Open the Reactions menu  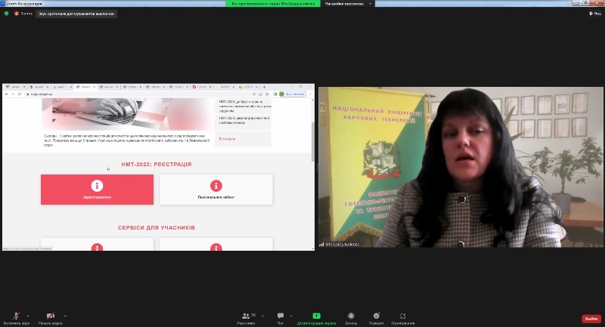[376, 318]
